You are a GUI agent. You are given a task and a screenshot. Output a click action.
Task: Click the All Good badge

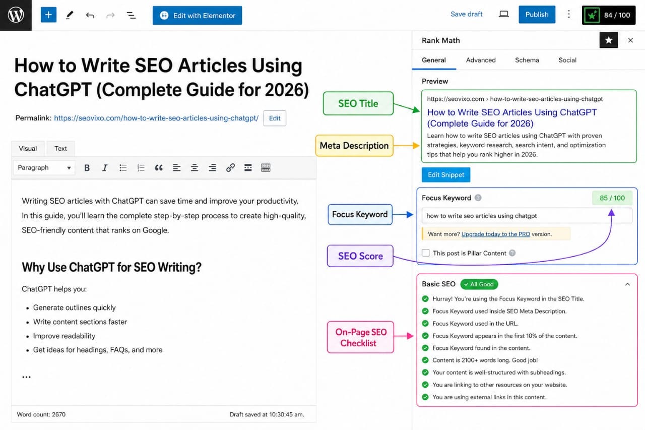tap(479, 284)
